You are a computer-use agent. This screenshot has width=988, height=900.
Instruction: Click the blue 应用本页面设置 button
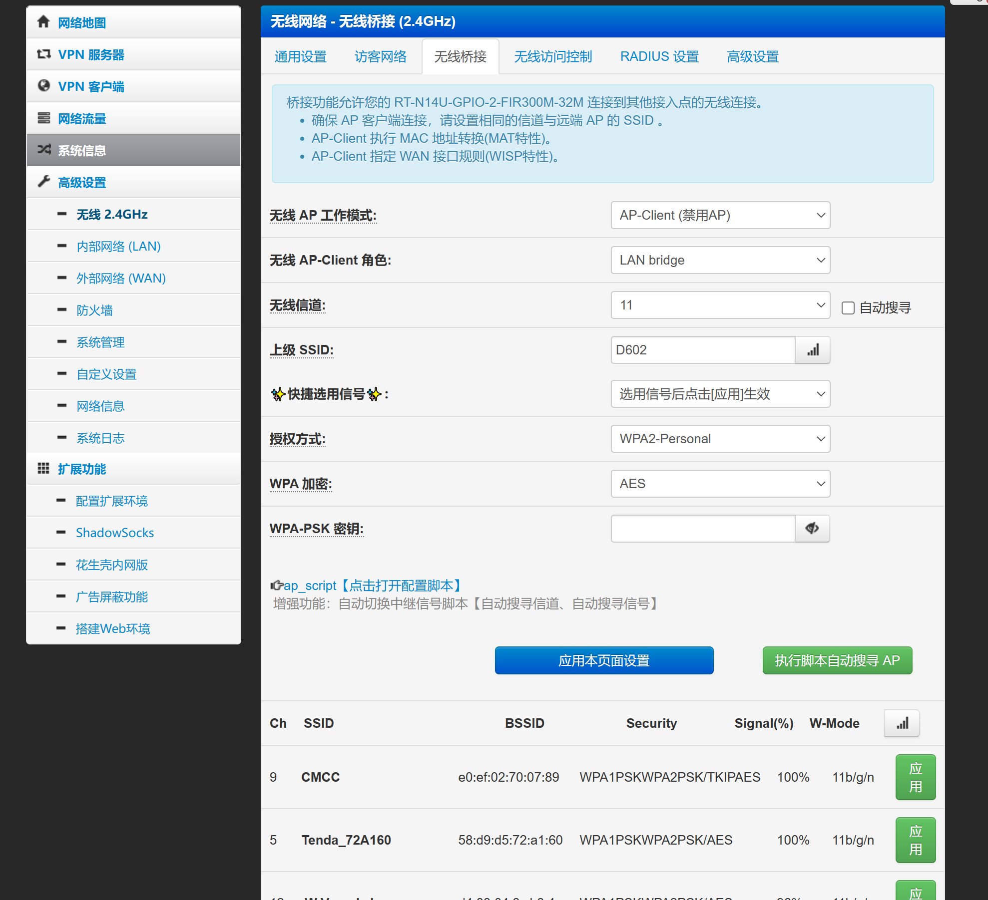click(x=603, y=660)
